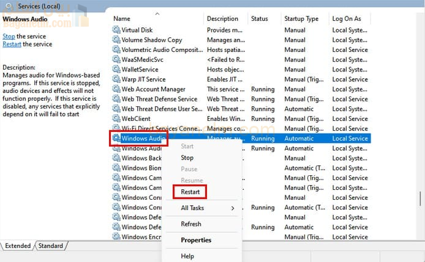Viewport: 425px width, 262px height.
Task: Click the highlighted Windows Audio gear icon
Action: point(116,139)
